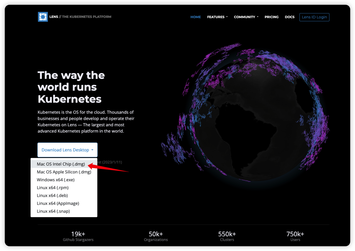Select Windows x64 (.exe) download

pyautogui.click(x=64, y=180)
